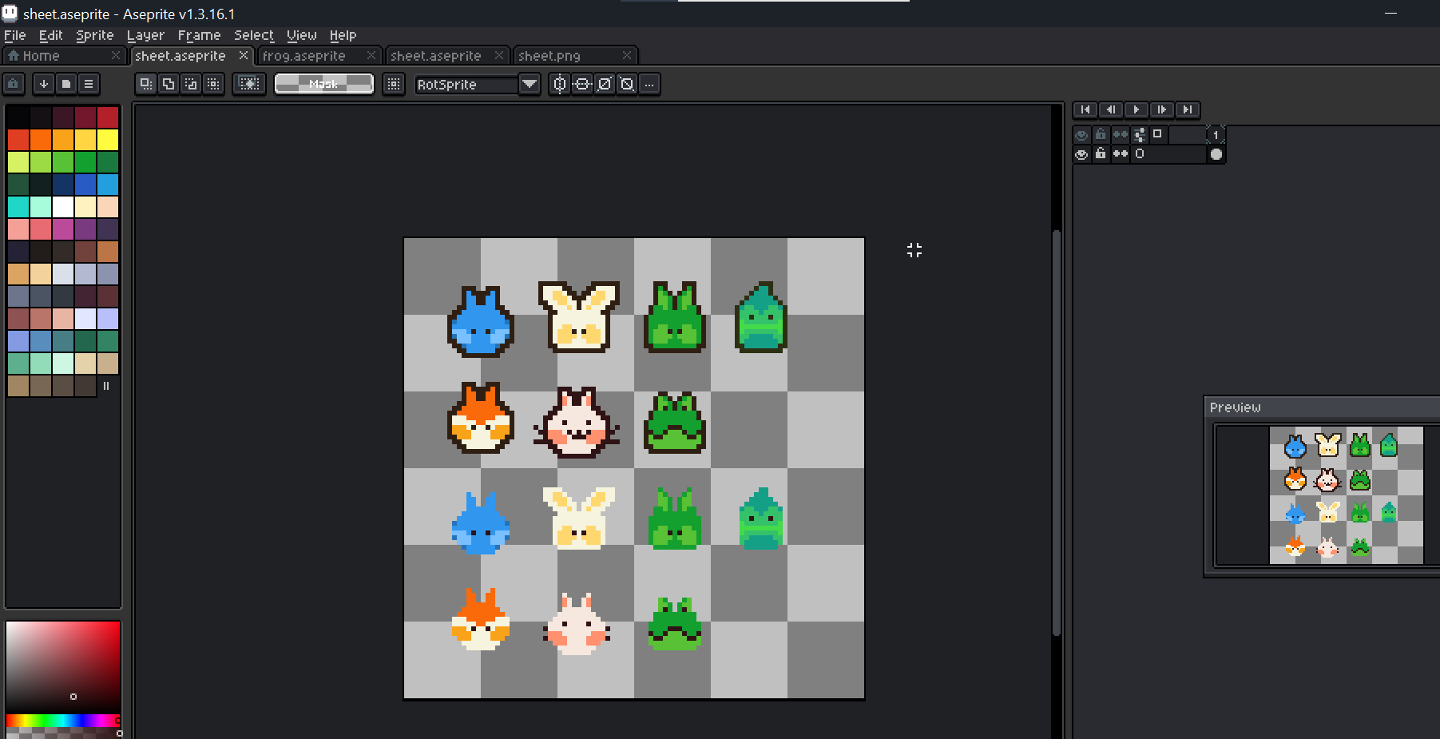The image size is (1440, 739).
Task: Switch to the frog.aseprite tab
Action: (x=304, y=56)
